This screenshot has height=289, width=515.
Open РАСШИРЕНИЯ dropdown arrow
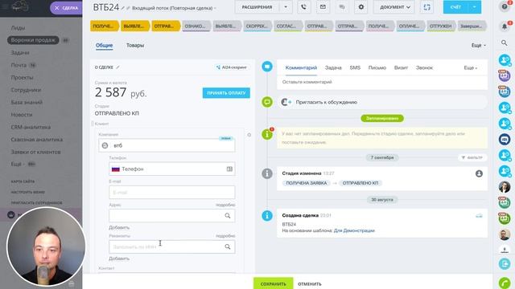tap(286, 7)
